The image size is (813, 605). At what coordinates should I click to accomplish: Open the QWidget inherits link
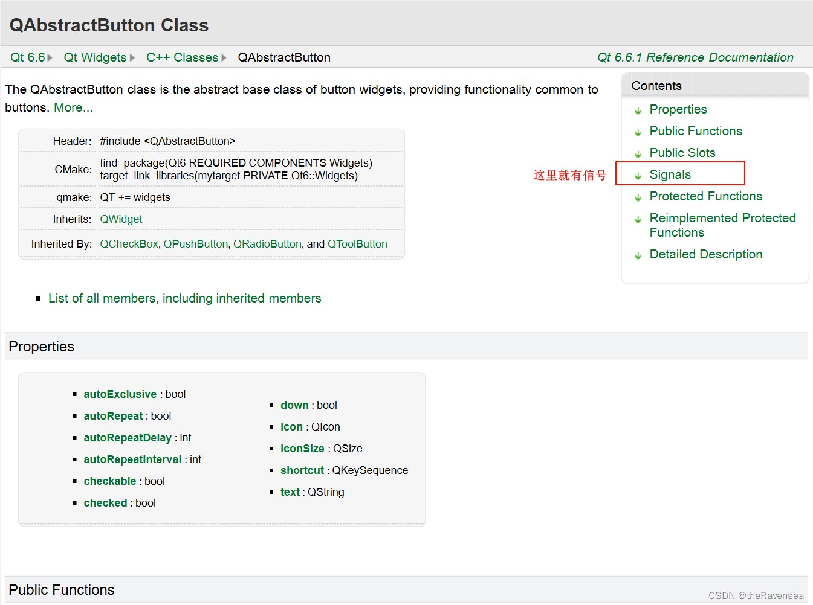[121, 219]
